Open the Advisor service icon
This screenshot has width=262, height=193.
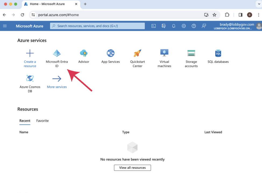click(x=84, y=53)
